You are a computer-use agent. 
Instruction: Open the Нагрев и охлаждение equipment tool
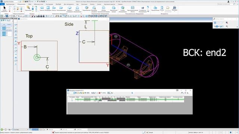(69, 9)
